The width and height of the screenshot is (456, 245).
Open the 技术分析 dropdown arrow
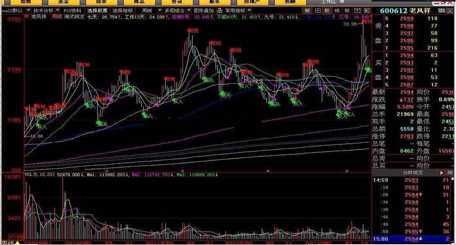coord(57,10)
